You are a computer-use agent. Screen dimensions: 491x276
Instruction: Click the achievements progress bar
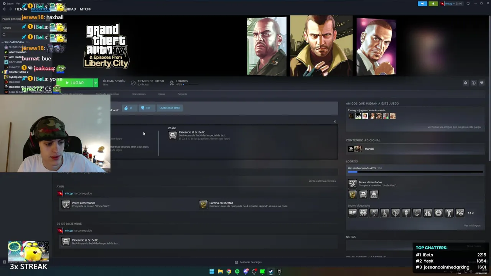(x=415, y=172)
